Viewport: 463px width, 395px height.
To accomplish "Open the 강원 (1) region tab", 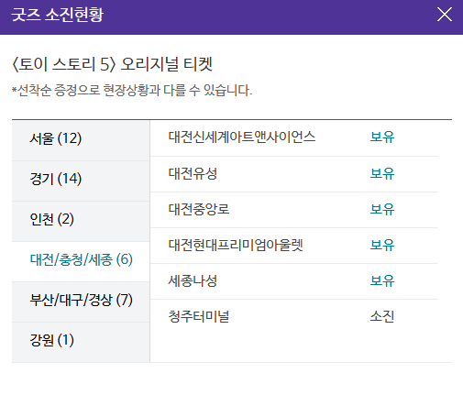I will click(x=81, y=342).
